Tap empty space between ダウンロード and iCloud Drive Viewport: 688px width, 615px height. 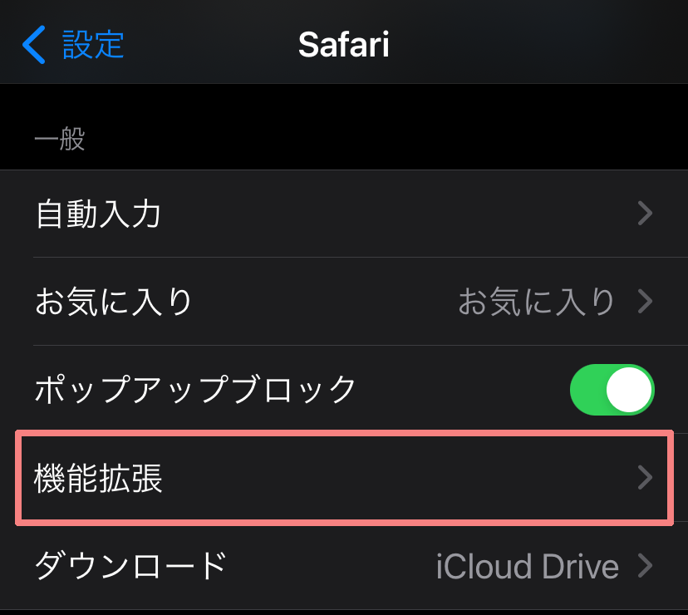[332, 566]
